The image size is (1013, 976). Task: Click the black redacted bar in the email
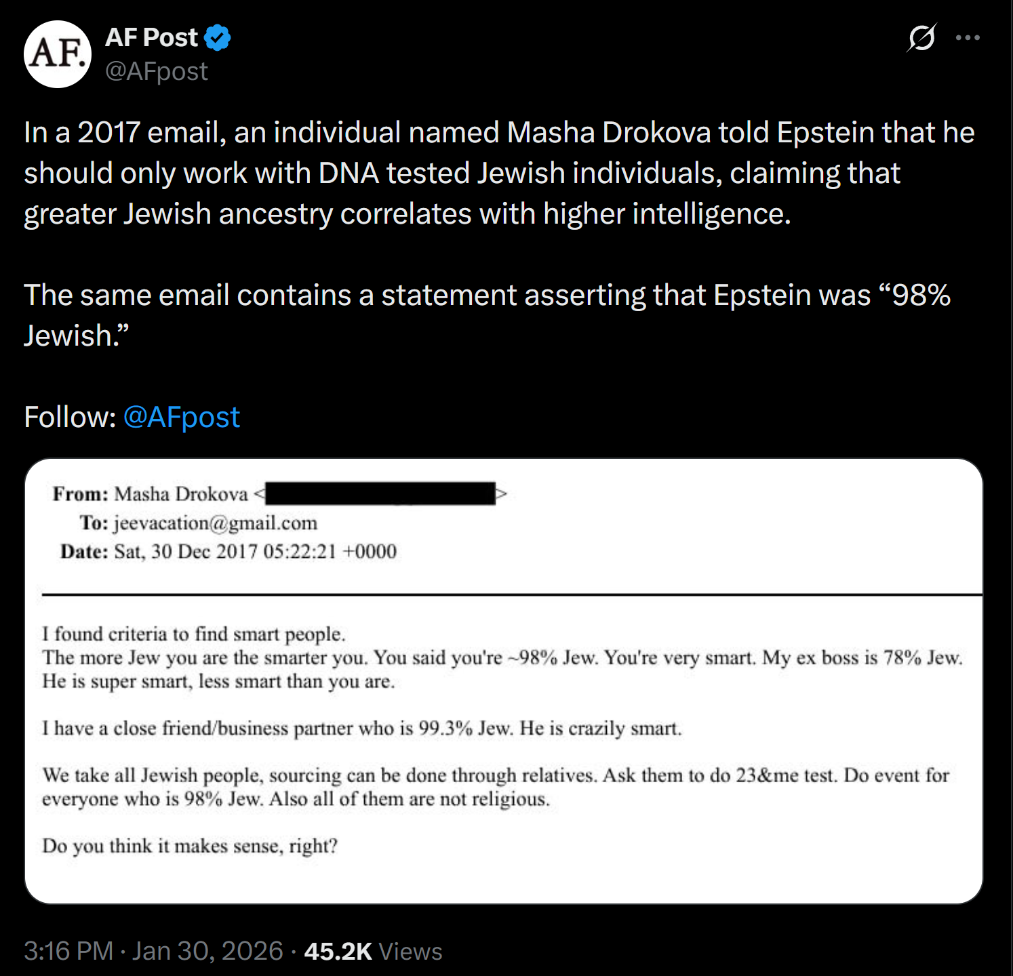click(380, 493)
